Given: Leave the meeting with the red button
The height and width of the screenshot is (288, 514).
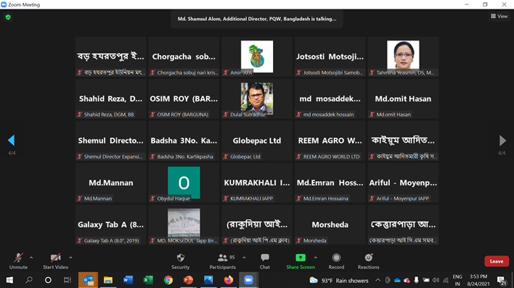Looking at the screenshot, I should pyautogui.click(x=497, y=261).
